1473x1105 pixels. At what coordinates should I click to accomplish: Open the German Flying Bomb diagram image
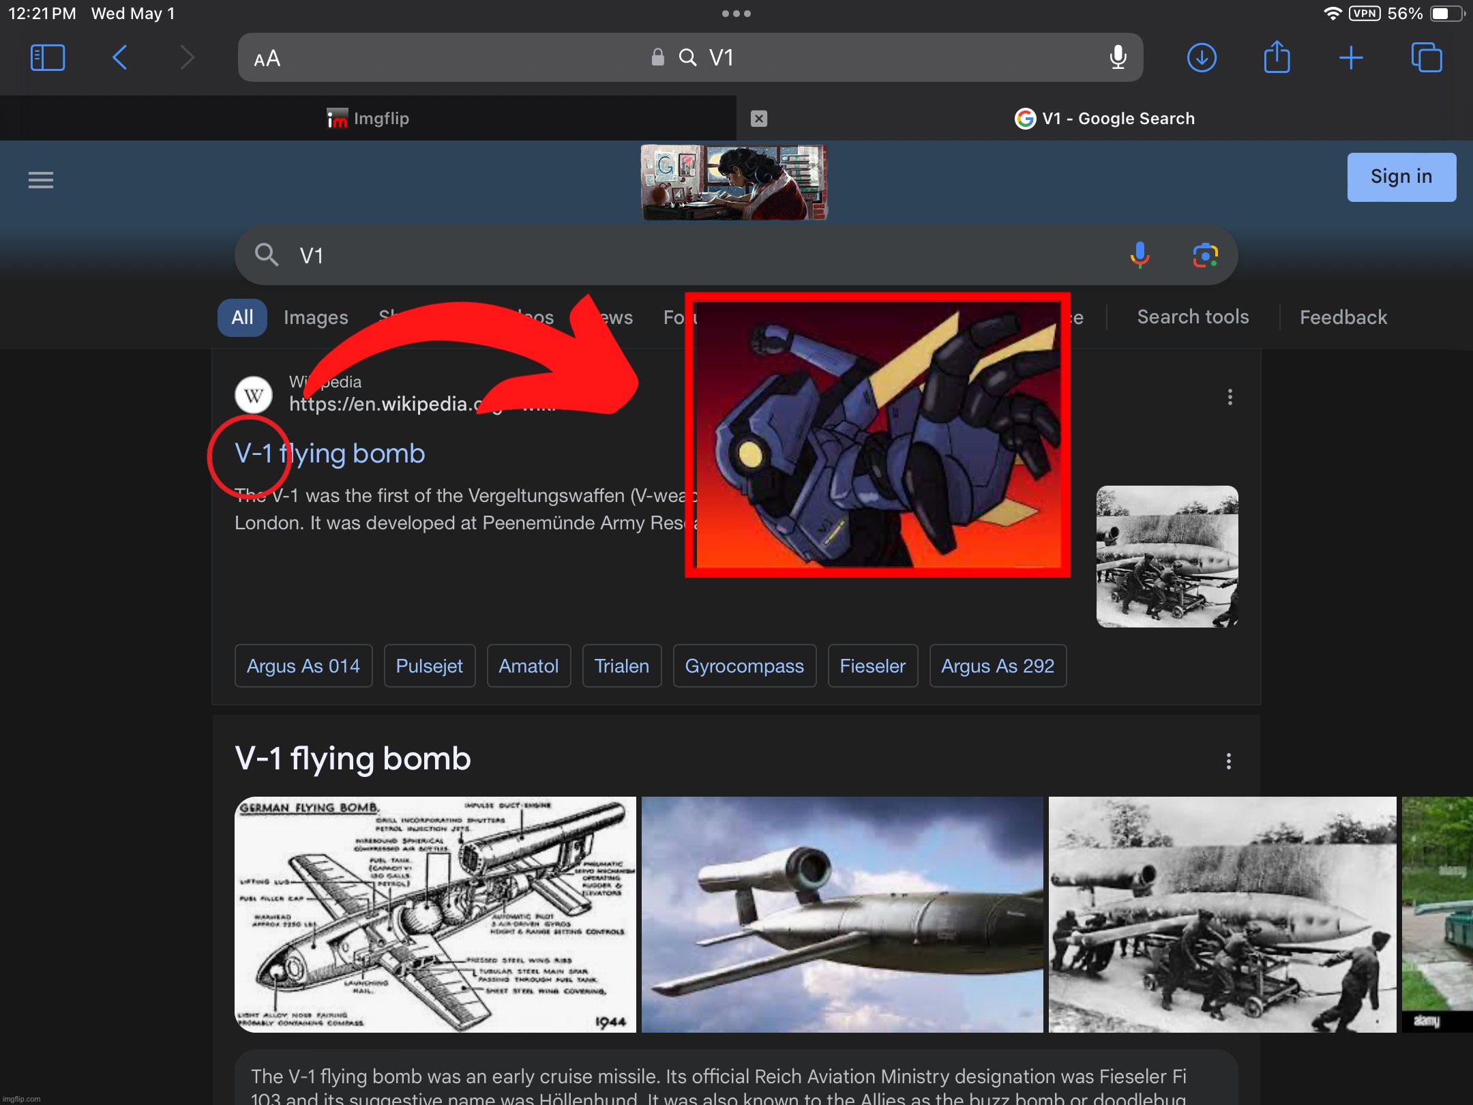pos(435,915)
